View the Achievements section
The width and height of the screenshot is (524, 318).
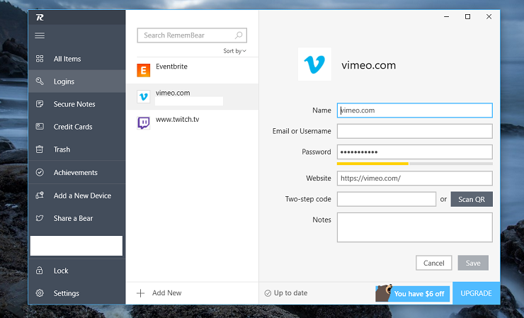pos(77,173)
